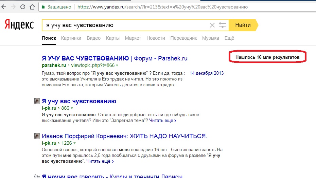
Task: Click inside the Yandex search field
Action: tap(126, 25)
